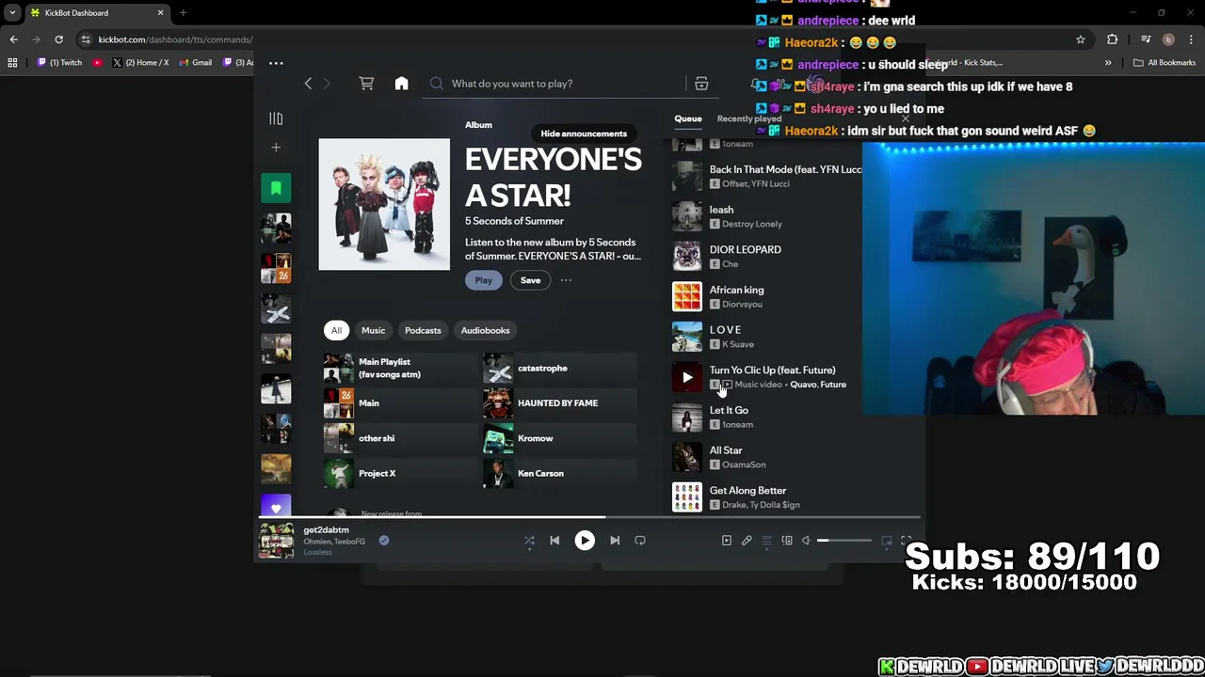The width and height of the screenshot is (1205, 677).
Task: Skip to the next track
Action: [615, 541]
